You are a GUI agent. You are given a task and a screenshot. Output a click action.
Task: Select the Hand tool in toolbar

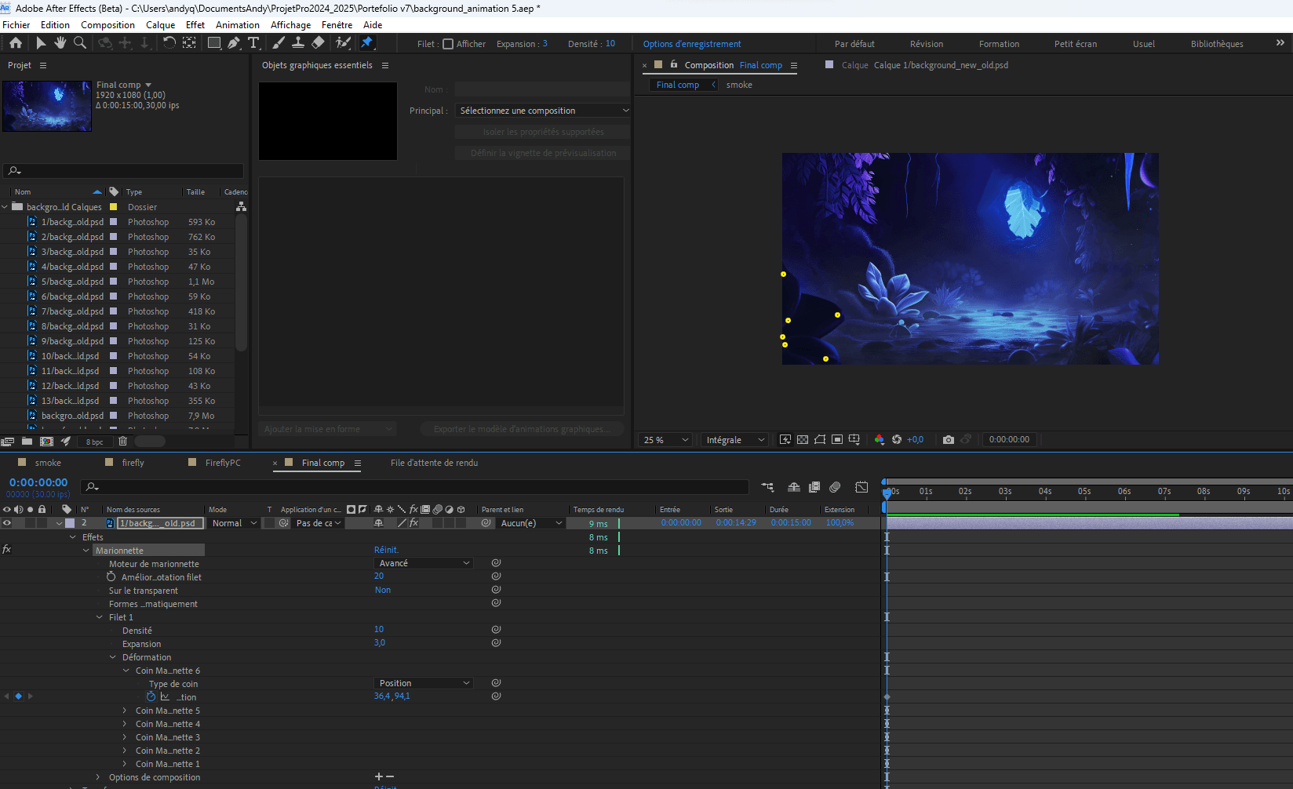(60, 43)
